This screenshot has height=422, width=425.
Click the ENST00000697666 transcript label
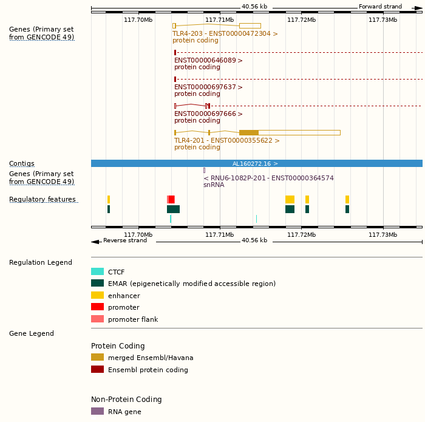tap(208, 114)
